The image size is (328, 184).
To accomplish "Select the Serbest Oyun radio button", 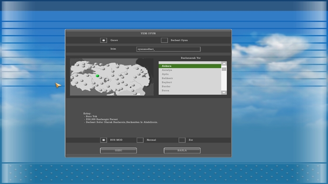I will pyautogui.click(x=164, y=40).
